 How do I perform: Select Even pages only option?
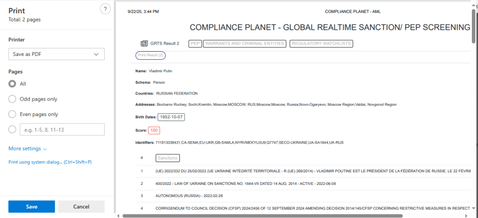pyautogui.click(x=13, y=114)
